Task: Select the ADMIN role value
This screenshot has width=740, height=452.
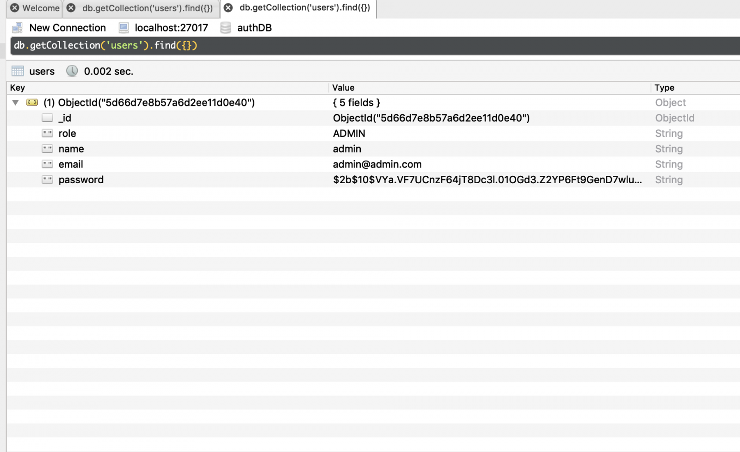Action: tap(350, 133)
